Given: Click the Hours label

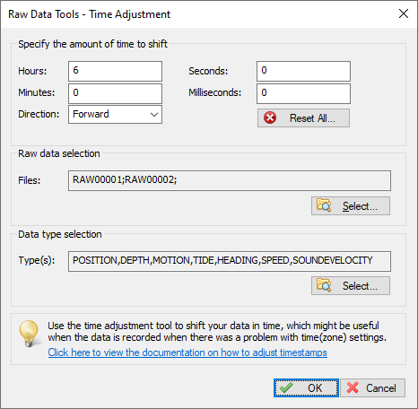Looking at the screenshot, I should [32, 71].
